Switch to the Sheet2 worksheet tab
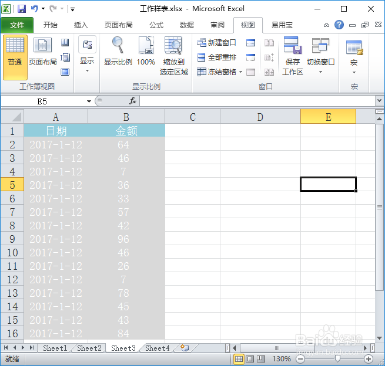Viewport: 385px width, 366px height. (89, 348)
